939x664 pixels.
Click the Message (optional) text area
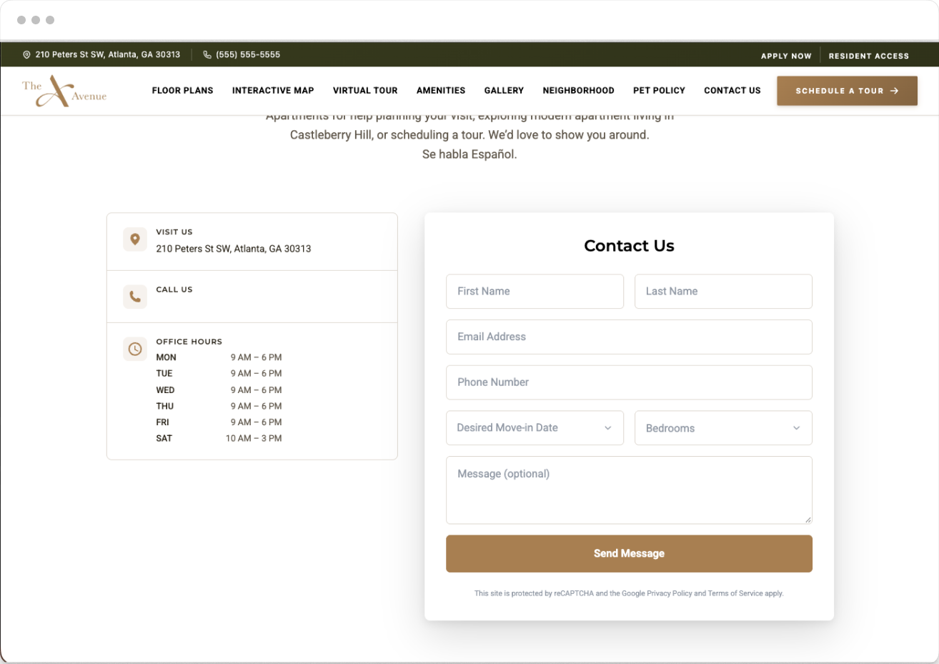(629, 490)
